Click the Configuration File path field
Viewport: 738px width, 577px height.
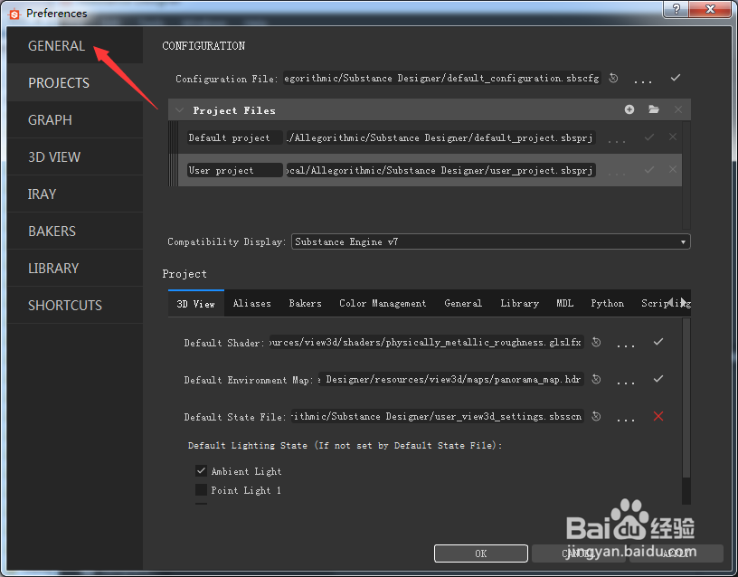point(442,78)
